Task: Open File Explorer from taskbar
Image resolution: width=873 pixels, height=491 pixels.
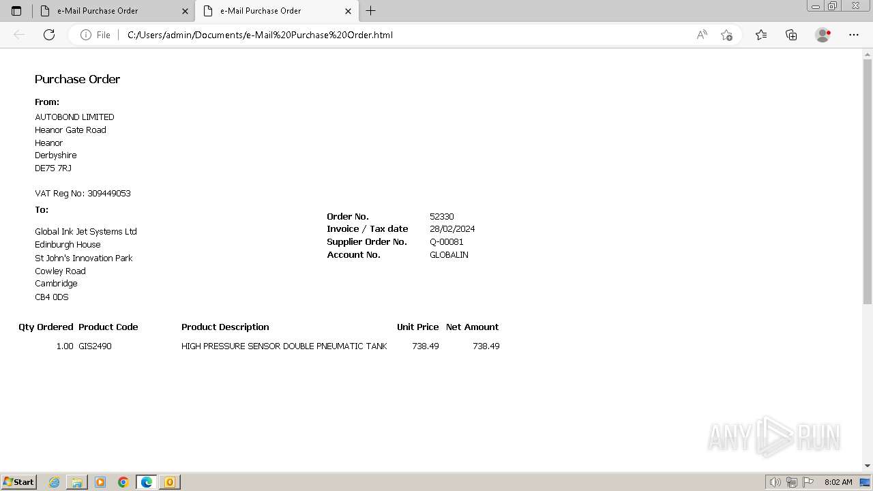Action: (77, 482)
